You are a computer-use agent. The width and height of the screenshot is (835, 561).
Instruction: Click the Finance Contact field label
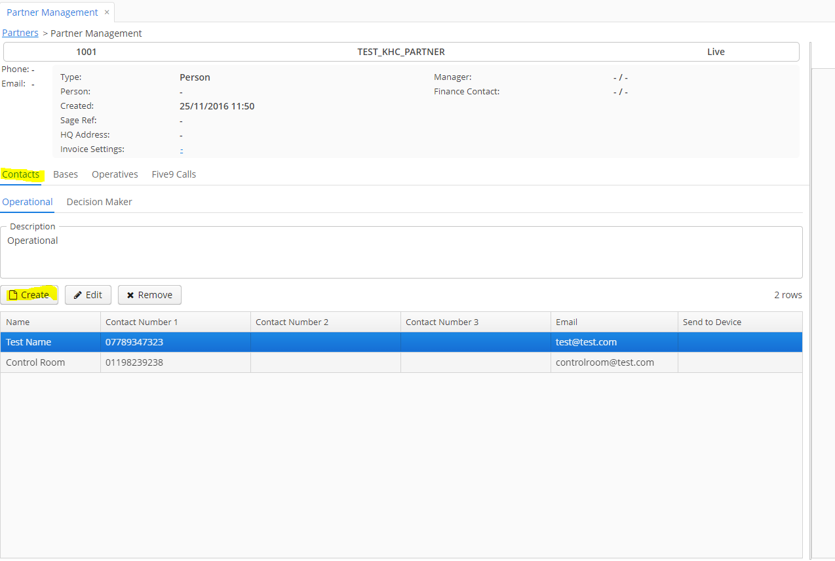pyautogui.click(x=467, y=92)
